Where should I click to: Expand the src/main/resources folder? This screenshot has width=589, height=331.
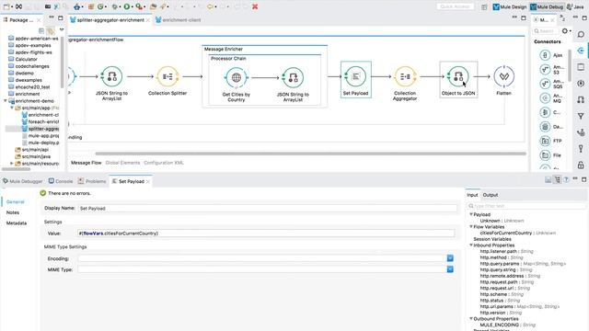[x=12, y=164]
